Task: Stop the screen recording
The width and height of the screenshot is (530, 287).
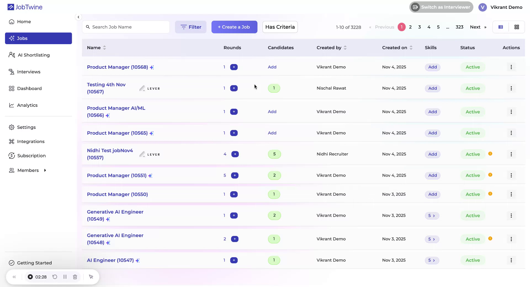Action: (x=30, y=277)
